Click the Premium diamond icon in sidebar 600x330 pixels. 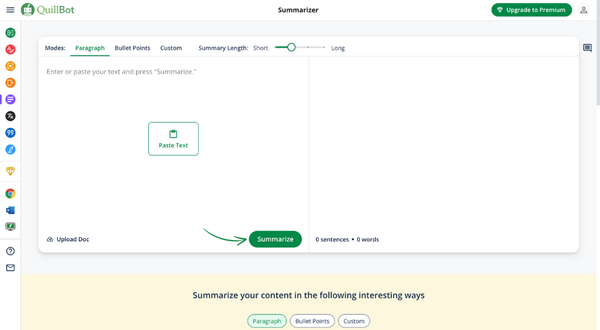(x=10, y=171)
